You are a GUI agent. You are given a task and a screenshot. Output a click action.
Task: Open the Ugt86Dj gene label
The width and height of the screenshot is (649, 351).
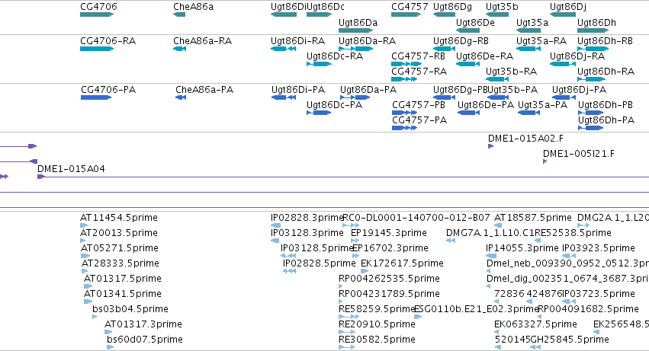(x=568, y=7)
